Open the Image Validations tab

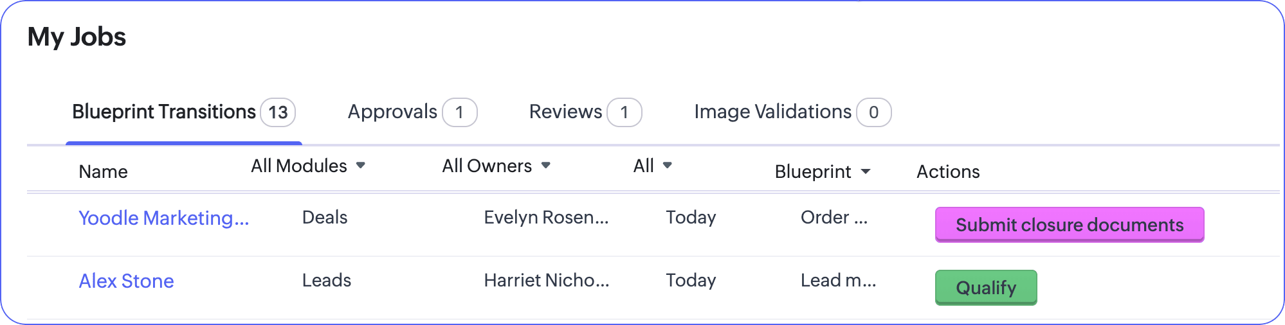(x=792, y=112)
